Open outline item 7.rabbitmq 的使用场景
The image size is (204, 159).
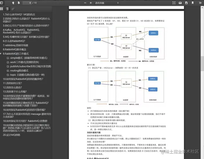15,45
